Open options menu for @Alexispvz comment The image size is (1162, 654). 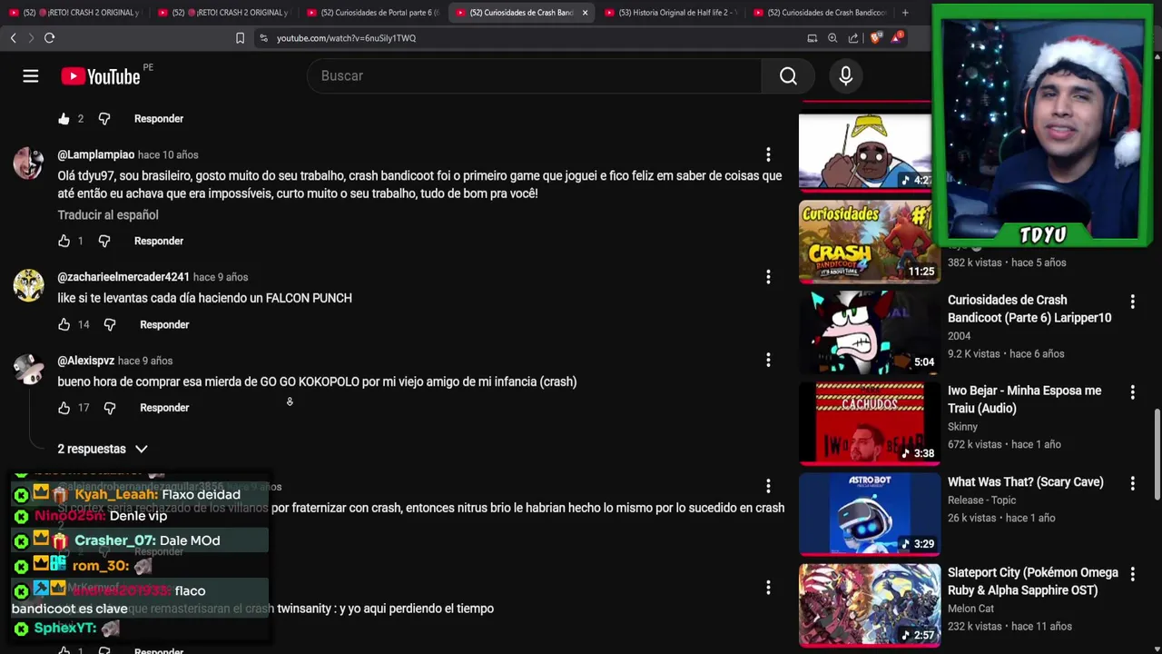tap(768, 361)
